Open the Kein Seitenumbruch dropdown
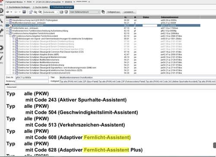Viewport: 216px width, 157px height. point(98,12)
